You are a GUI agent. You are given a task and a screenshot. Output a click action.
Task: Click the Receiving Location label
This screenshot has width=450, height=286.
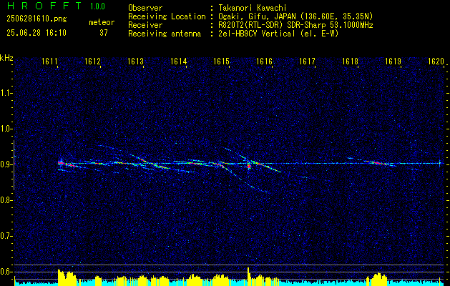pos(167,16)
